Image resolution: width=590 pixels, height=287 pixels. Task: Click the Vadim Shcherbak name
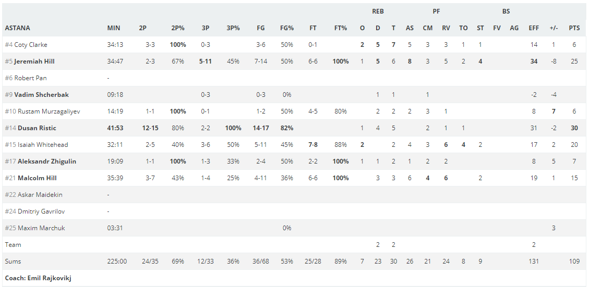41,95
